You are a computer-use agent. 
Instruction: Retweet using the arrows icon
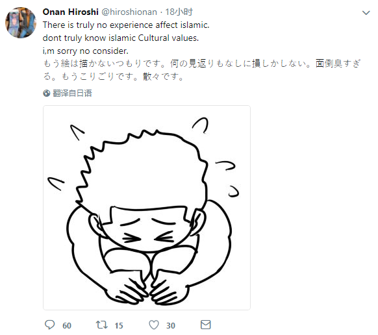tap(102, 325)
